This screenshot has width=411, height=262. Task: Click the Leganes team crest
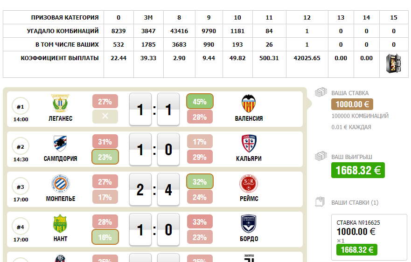click(60, 103)
